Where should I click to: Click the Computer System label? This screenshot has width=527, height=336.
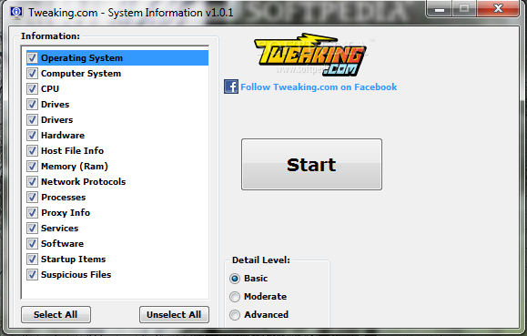81,74
